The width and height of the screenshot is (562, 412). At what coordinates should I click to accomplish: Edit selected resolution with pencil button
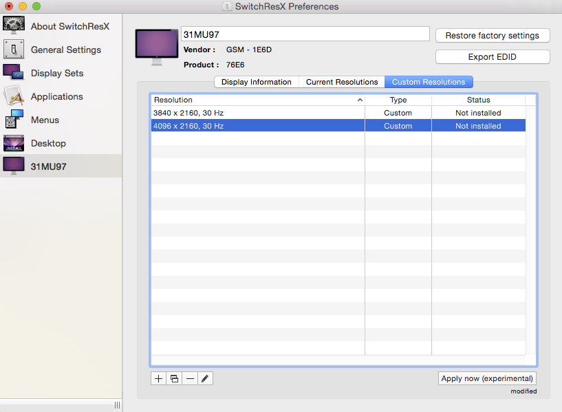(205, 378)
